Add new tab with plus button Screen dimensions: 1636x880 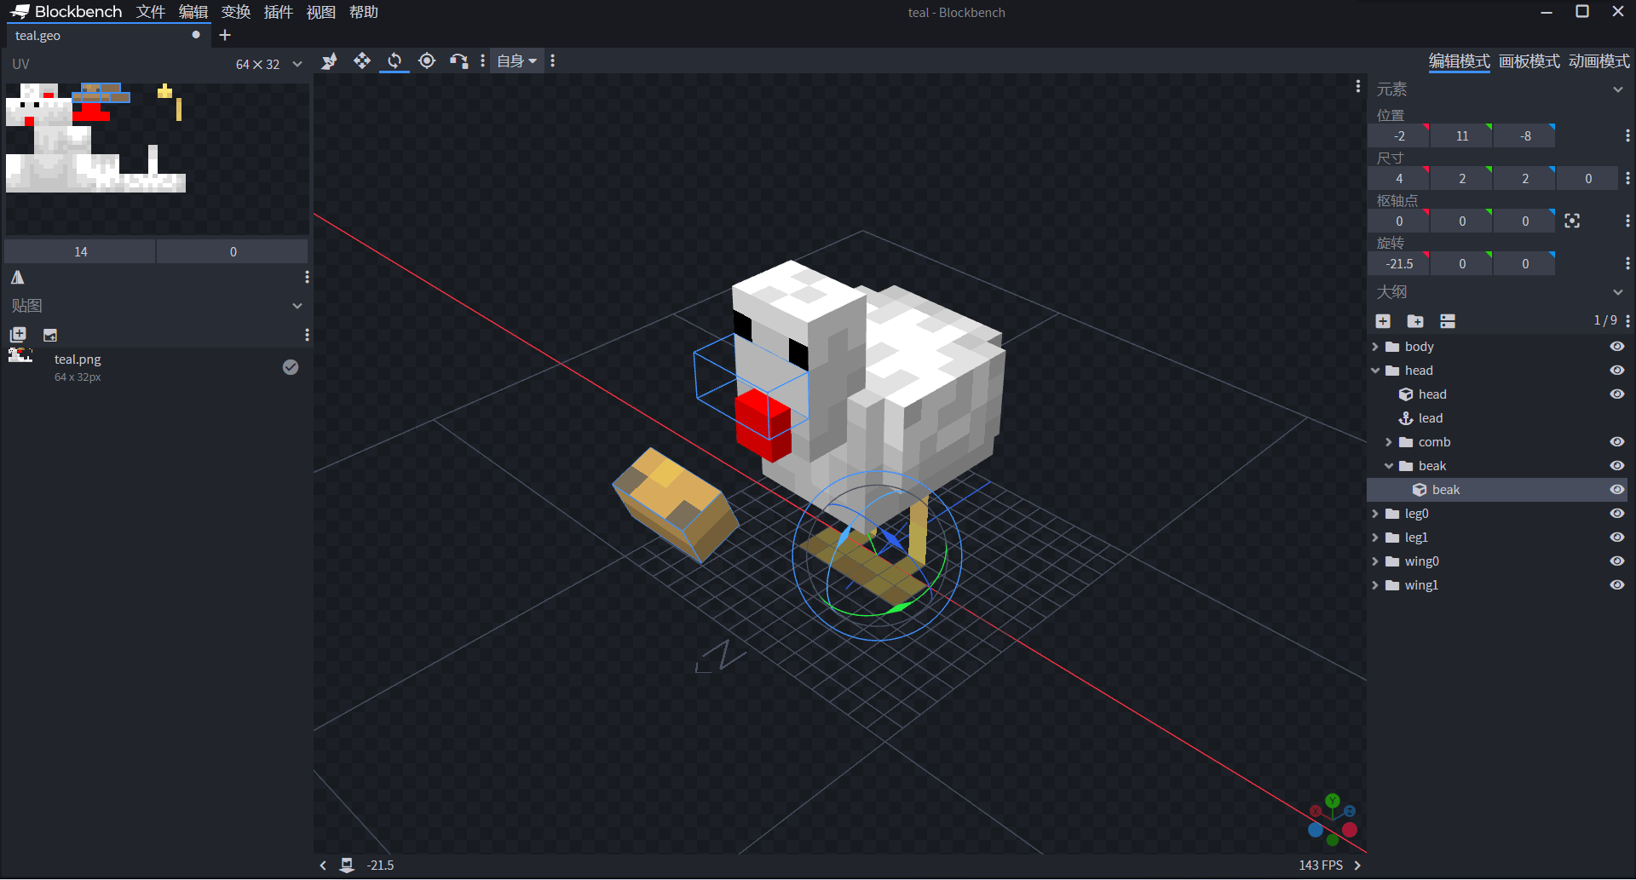pos(225,35)
